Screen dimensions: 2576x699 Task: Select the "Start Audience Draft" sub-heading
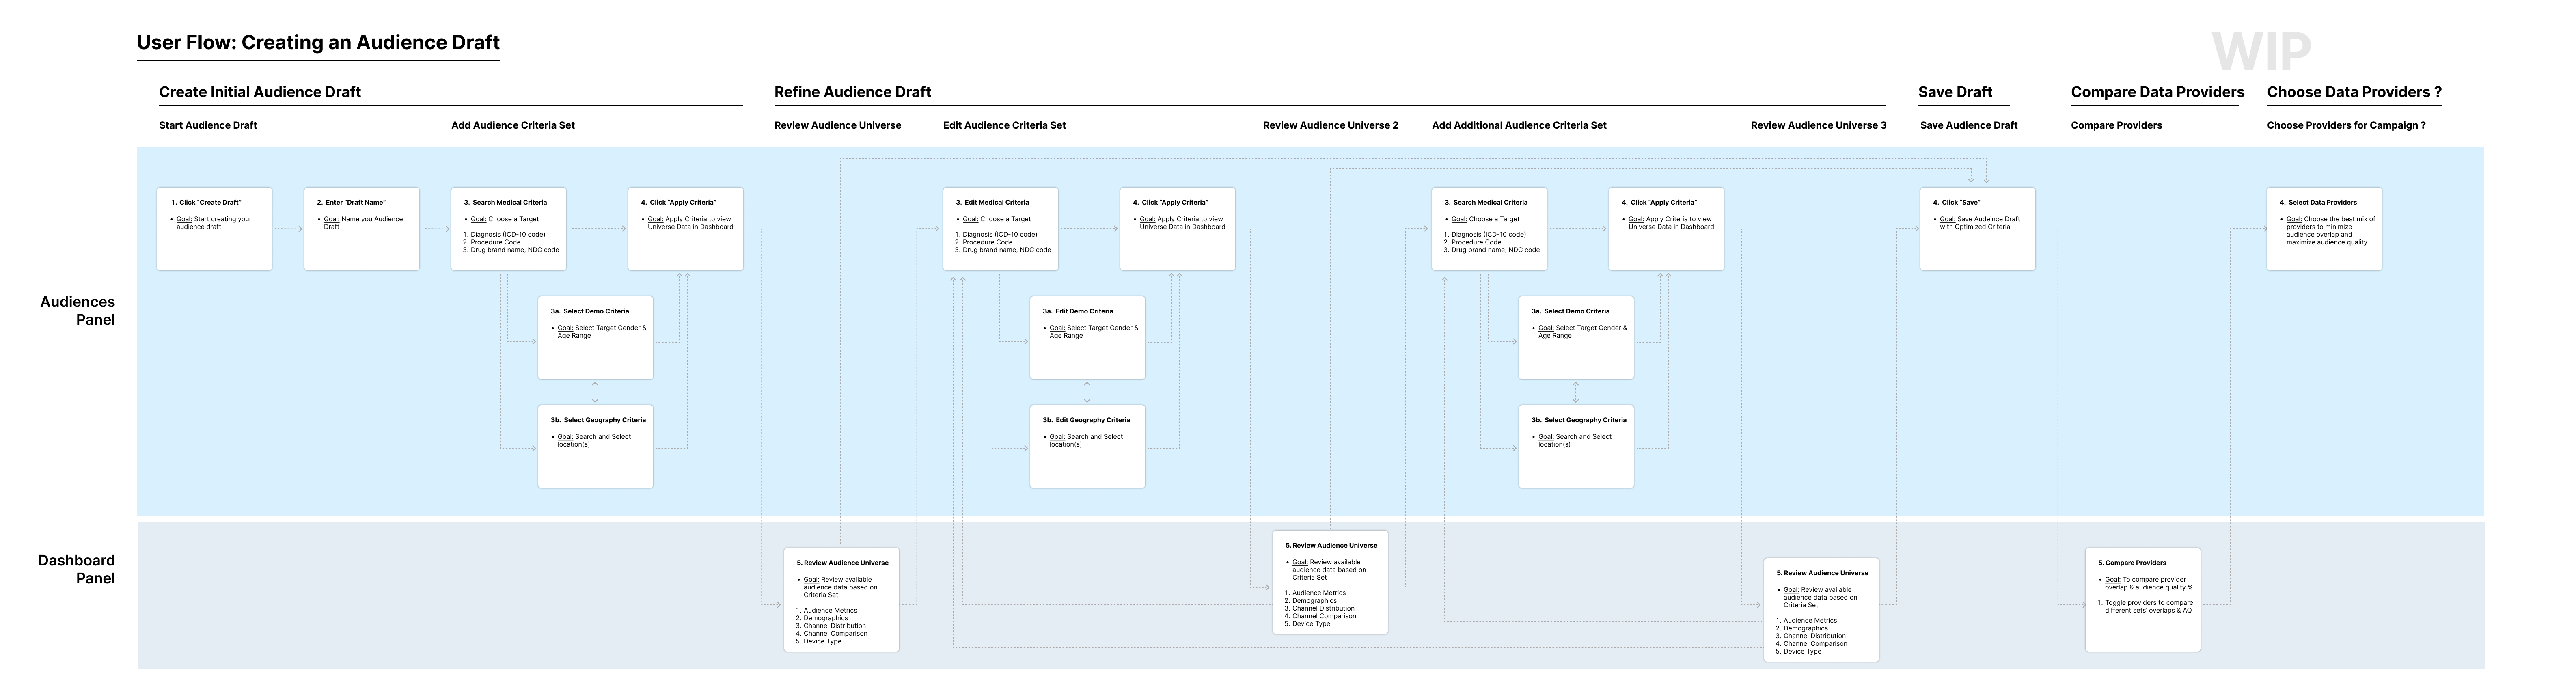point(208,125)
